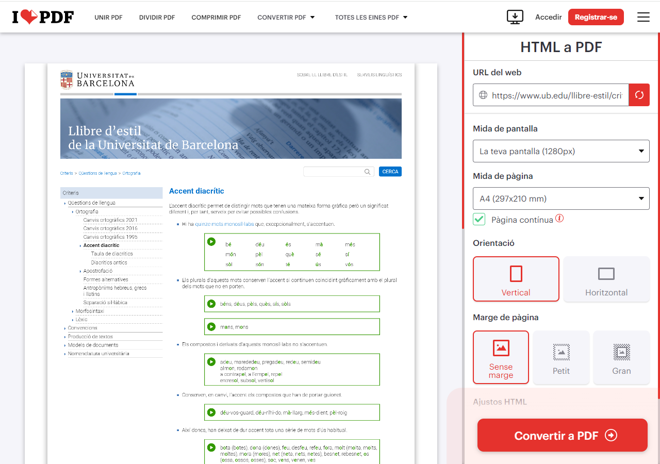Screen dimensions: 660x464
Task: Open the hamburger menu icon
Action: click(x=643, y=17)
